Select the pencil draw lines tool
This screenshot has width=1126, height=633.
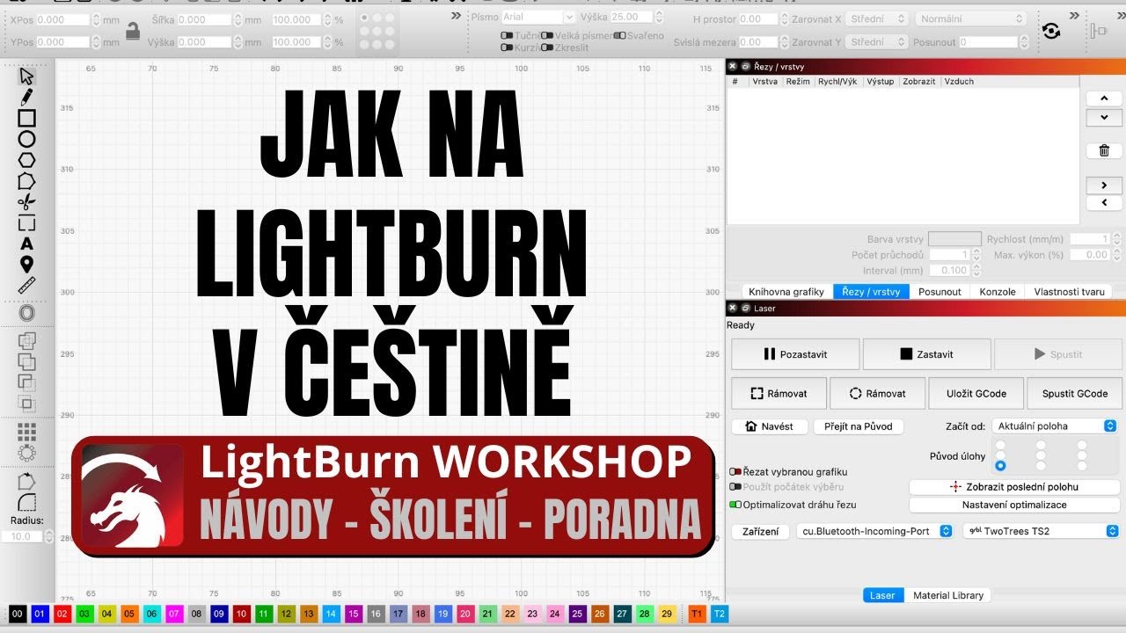tap(26, 97)
